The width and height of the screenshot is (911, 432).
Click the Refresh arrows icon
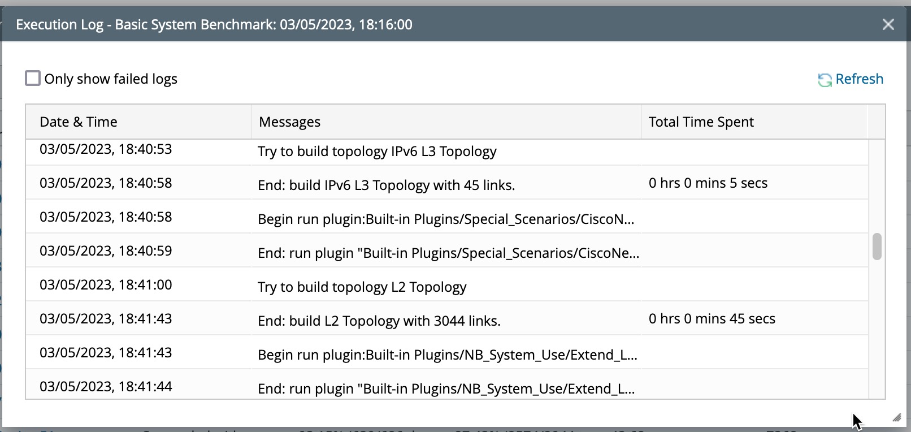(x=825, y=80)
